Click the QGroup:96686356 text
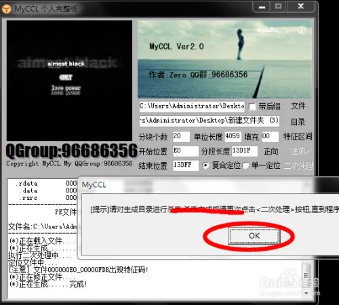Image resolution: width=339 pixels, height=305 pixels. (72, 150)
